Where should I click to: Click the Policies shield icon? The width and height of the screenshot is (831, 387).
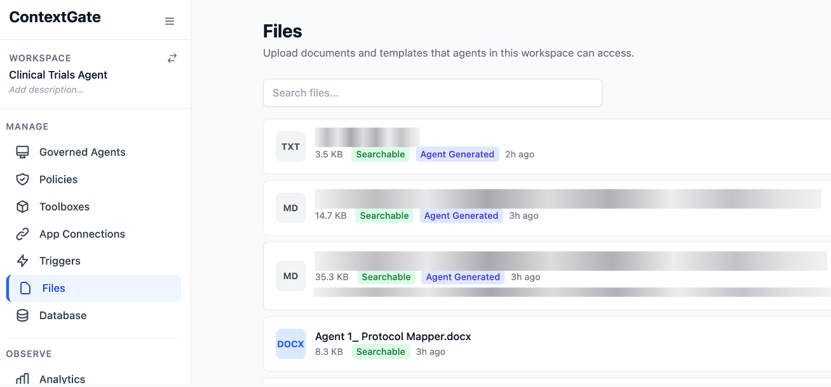pyautogui.click(x=23, y=180)
